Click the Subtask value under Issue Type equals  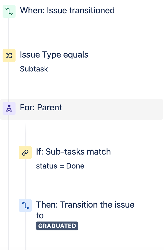point(34,69)
